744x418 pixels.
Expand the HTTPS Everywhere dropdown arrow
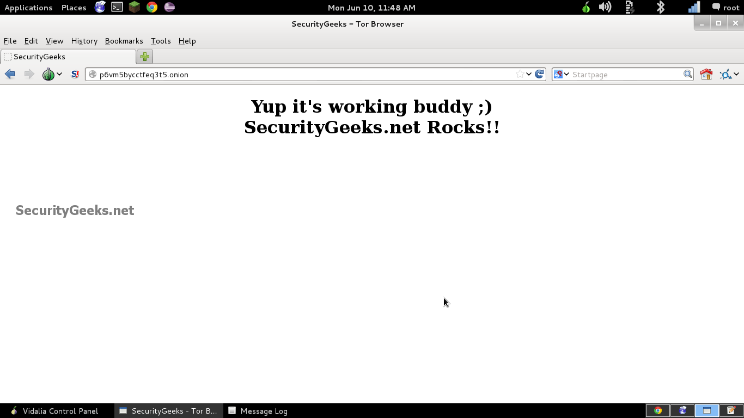(x=736, y=74)
